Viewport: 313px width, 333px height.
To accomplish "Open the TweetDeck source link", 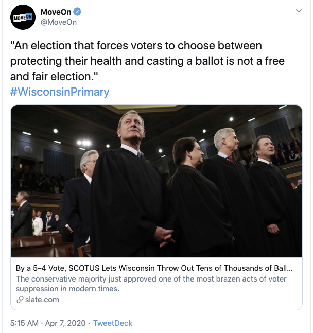I will coord(113,323).
